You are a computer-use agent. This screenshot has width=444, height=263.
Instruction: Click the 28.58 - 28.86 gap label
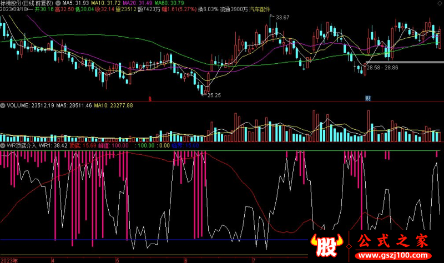[382, 68]
